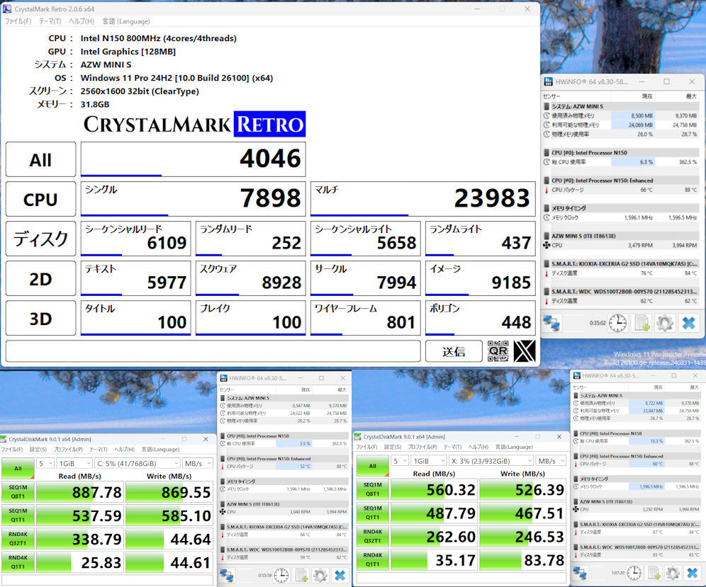Run RND4K Q32T1 test in X: drive CrystalDiskMark
The width and height of the screenshot is (706, 587).
coord(372,536)
